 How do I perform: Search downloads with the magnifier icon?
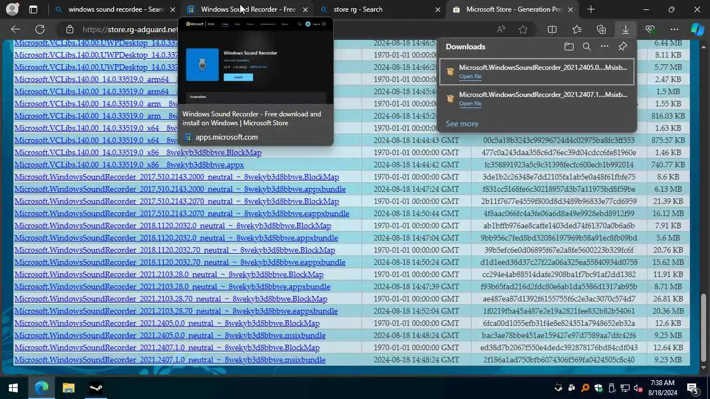click(x=586, y=47)
